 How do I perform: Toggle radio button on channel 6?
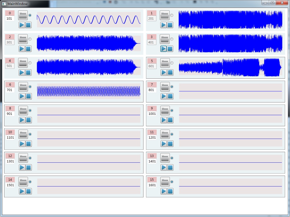click(x=30, y=87)
